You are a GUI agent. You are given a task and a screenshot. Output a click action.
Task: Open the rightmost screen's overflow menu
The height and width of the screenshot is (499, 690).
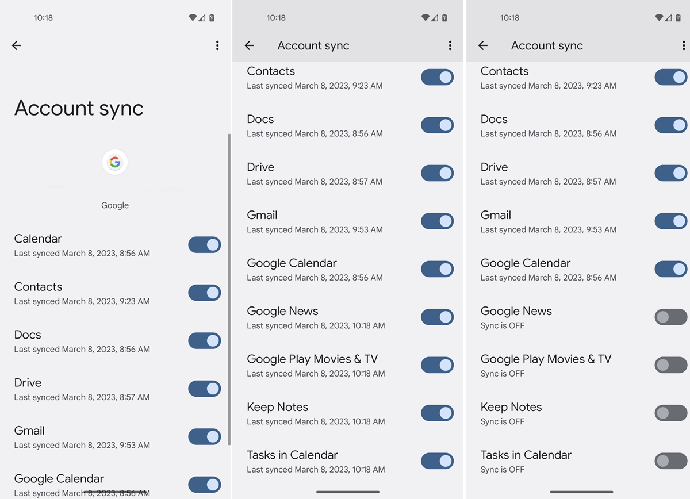[683, 45]
